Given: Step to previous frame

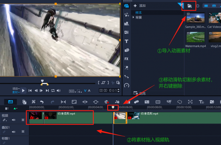Looking at the screenshot, I should [36, 91].
